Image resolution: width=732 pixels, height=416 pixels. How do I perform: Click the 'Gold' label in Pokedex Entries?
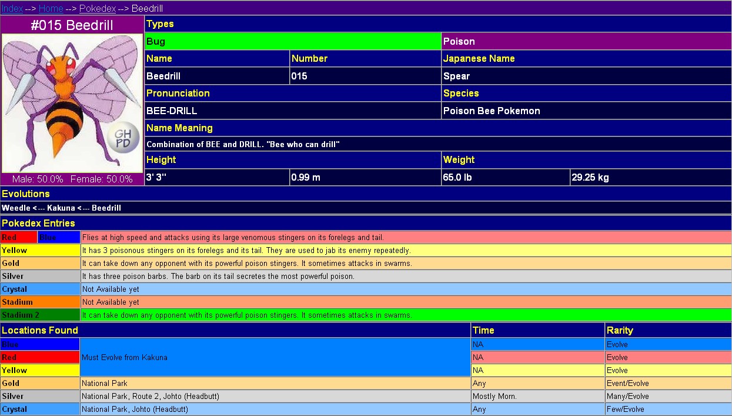click(x=40, y=263)
